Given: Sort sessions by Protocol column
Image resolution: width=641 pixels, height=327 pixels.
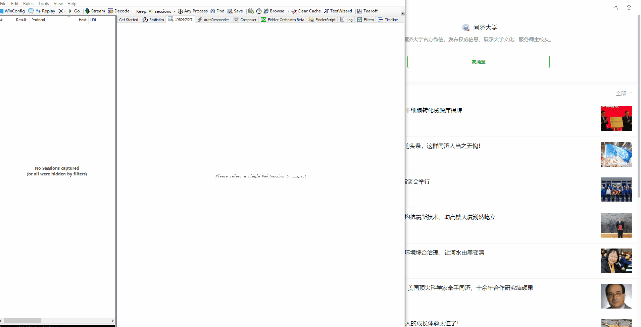Looking at the screenshot, I should (38, 20).
